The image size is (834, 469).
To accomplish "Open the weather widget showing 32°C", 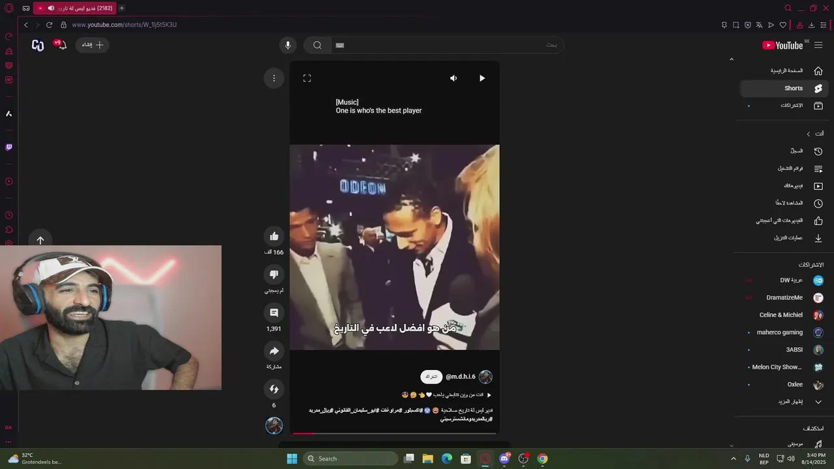I will tap(35, 459).
